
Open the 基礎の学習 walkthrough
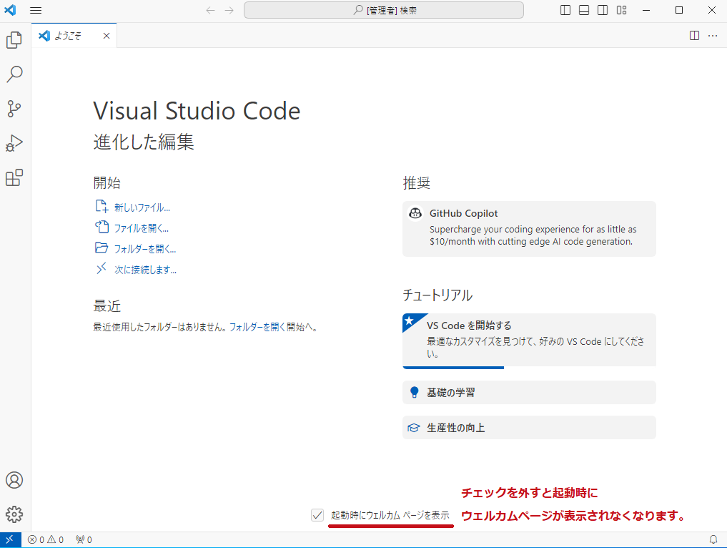point(529,393)
